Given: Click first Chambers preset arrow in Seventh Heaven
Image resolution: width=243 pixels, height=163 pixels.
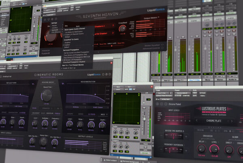Looking at the screenshot, I should 113,25.
